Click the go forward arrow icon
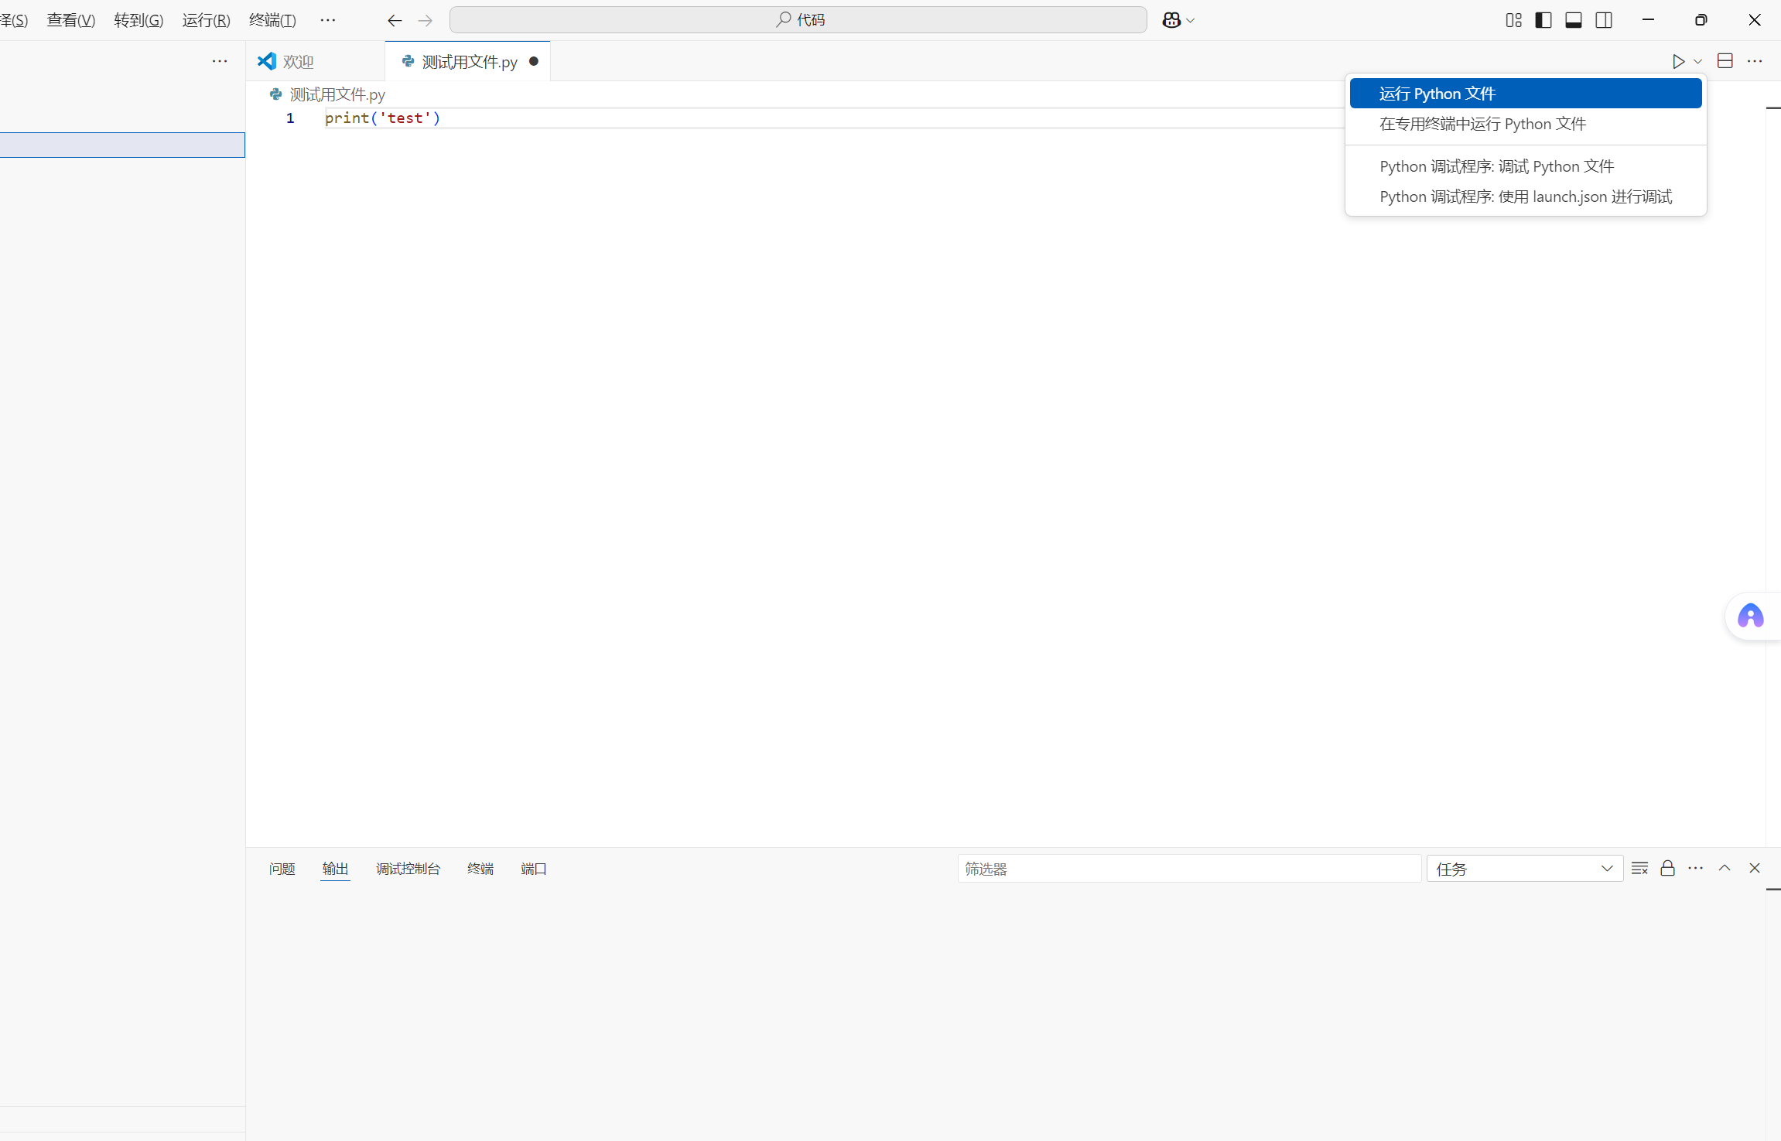 pyautogui.click(x=425, y=20)
